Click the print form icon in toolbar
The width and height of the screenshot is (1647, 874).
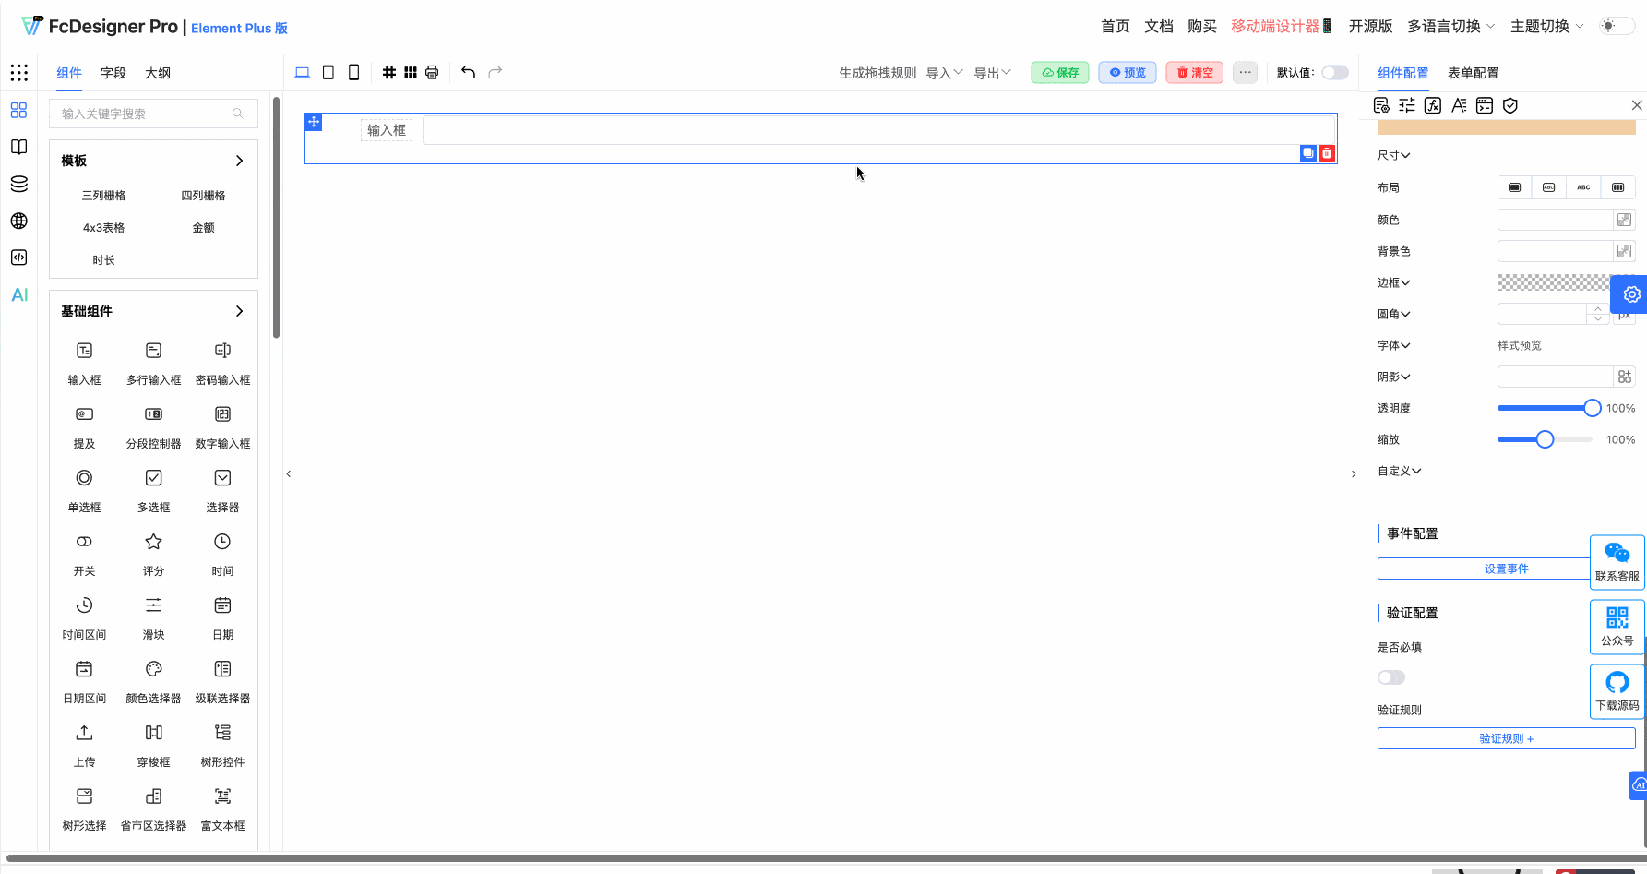(431, 72)
